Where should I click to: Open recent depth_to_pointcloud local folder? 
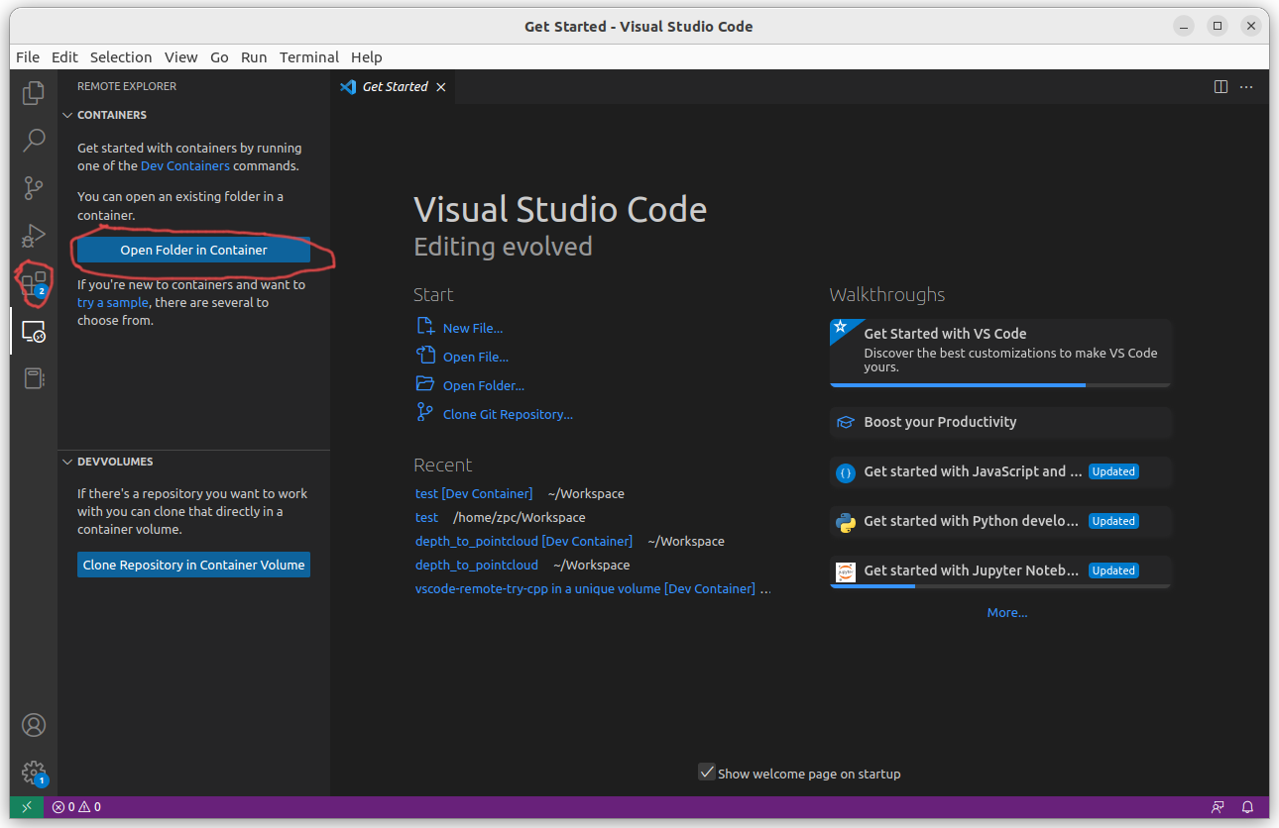click(477, 565)
